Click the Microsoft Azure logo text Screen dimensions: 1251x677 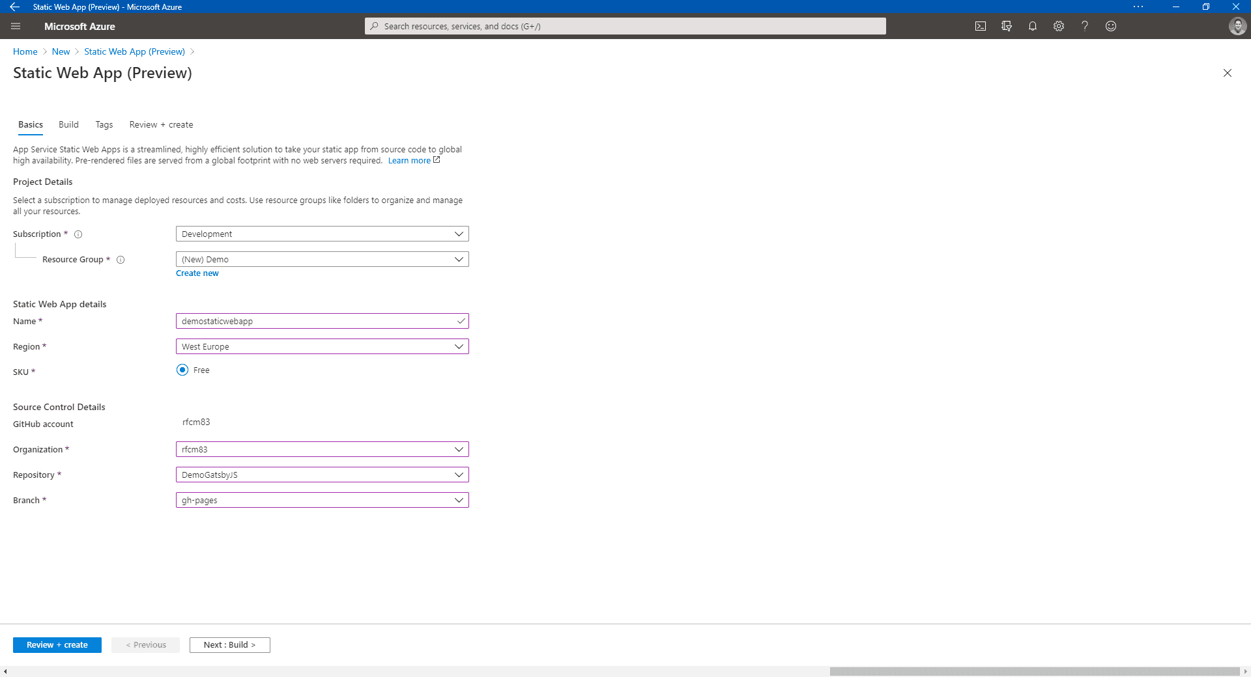[x=79, y=26]
